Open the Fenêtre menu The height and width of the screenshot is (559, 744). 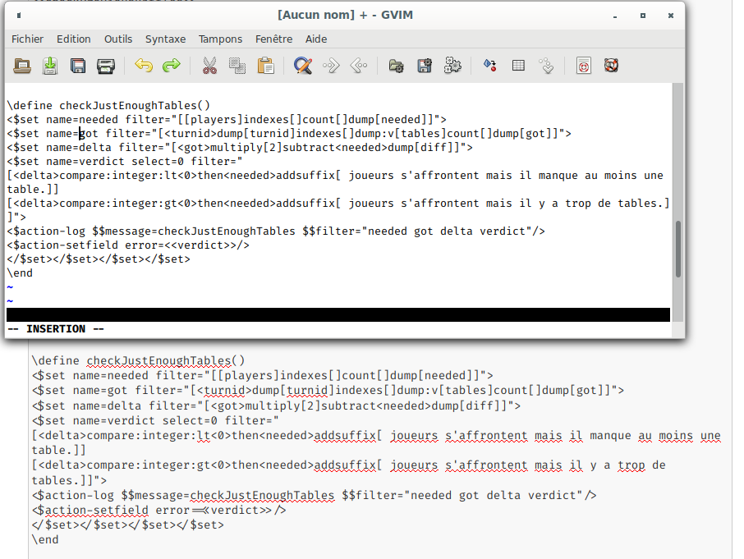(273, 39)
